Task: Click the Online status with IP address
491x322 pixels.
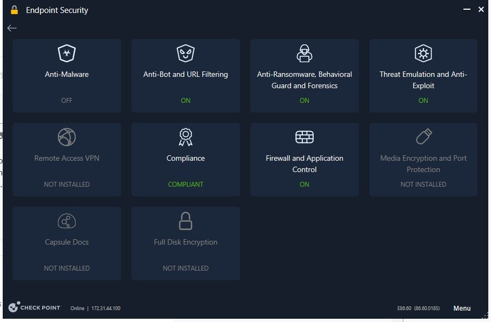Action: [x=95, y=308]
